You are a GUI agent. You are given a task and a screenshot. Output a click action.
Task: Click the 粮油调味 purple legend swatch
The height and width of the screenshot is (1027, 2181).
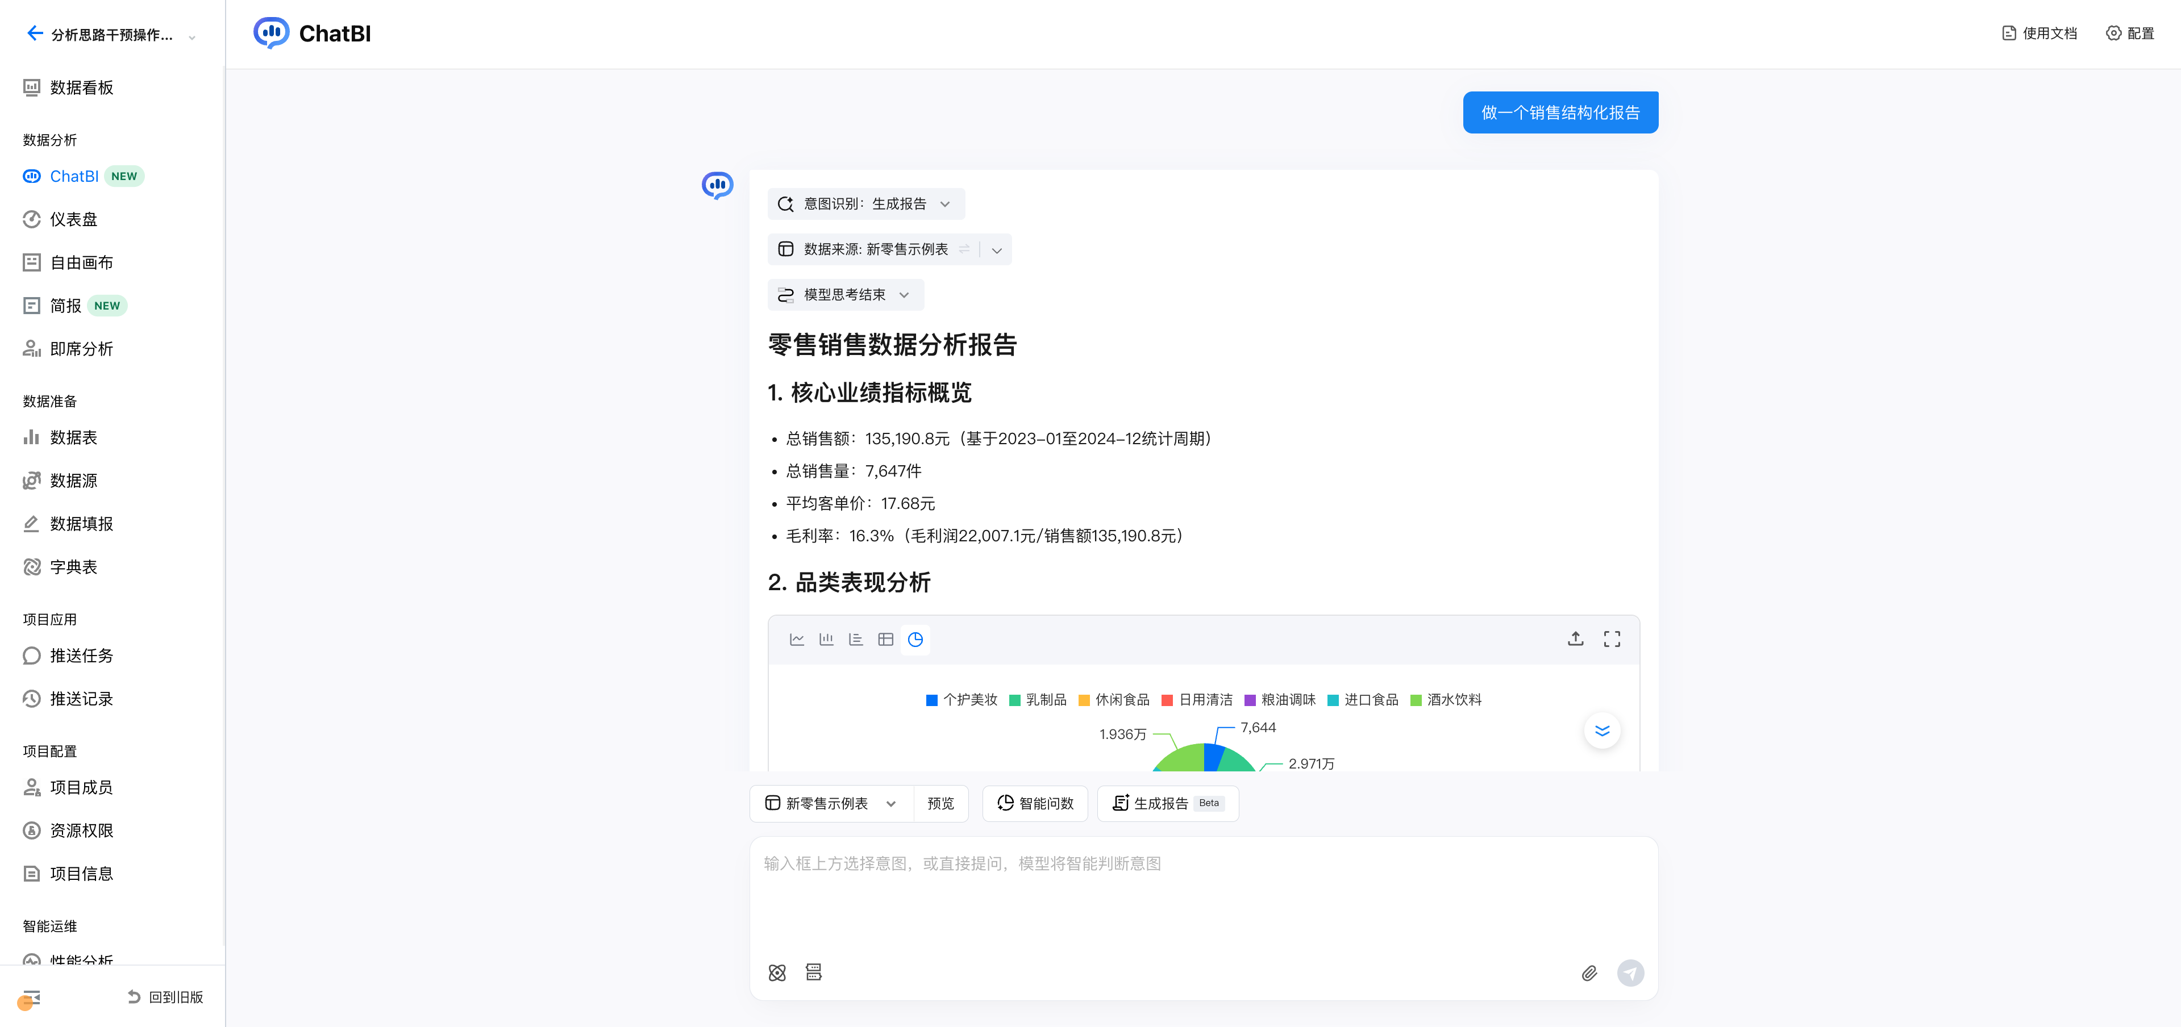tap(1250, 700)
